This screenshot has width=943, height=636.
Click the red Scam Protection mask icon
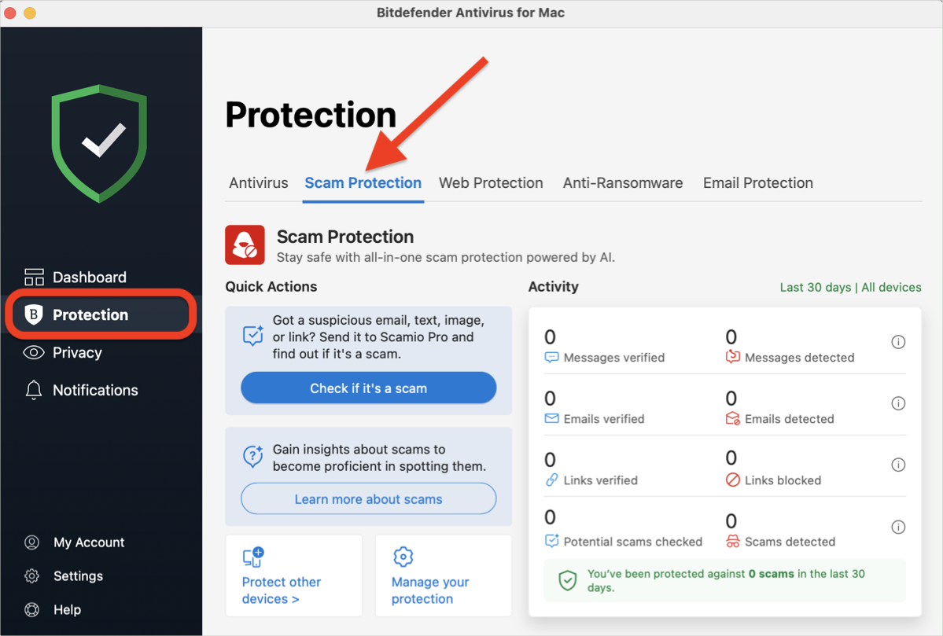(244, 245)
